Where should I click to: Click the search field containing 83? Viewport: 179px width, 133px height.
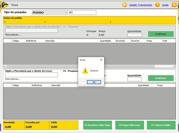[x=82, y=13]
